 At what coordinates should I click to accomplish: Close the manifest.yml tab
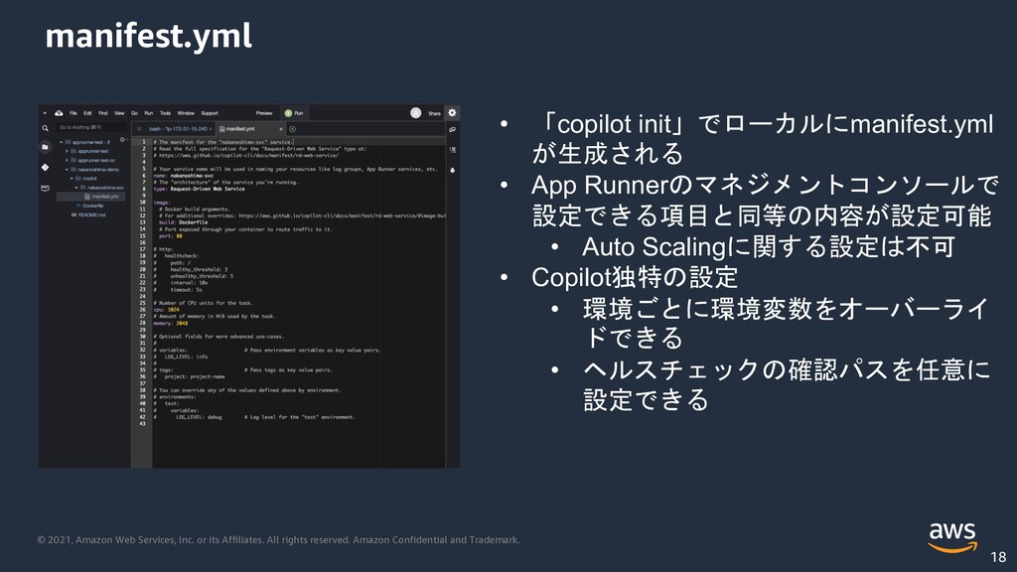(281, 129)
